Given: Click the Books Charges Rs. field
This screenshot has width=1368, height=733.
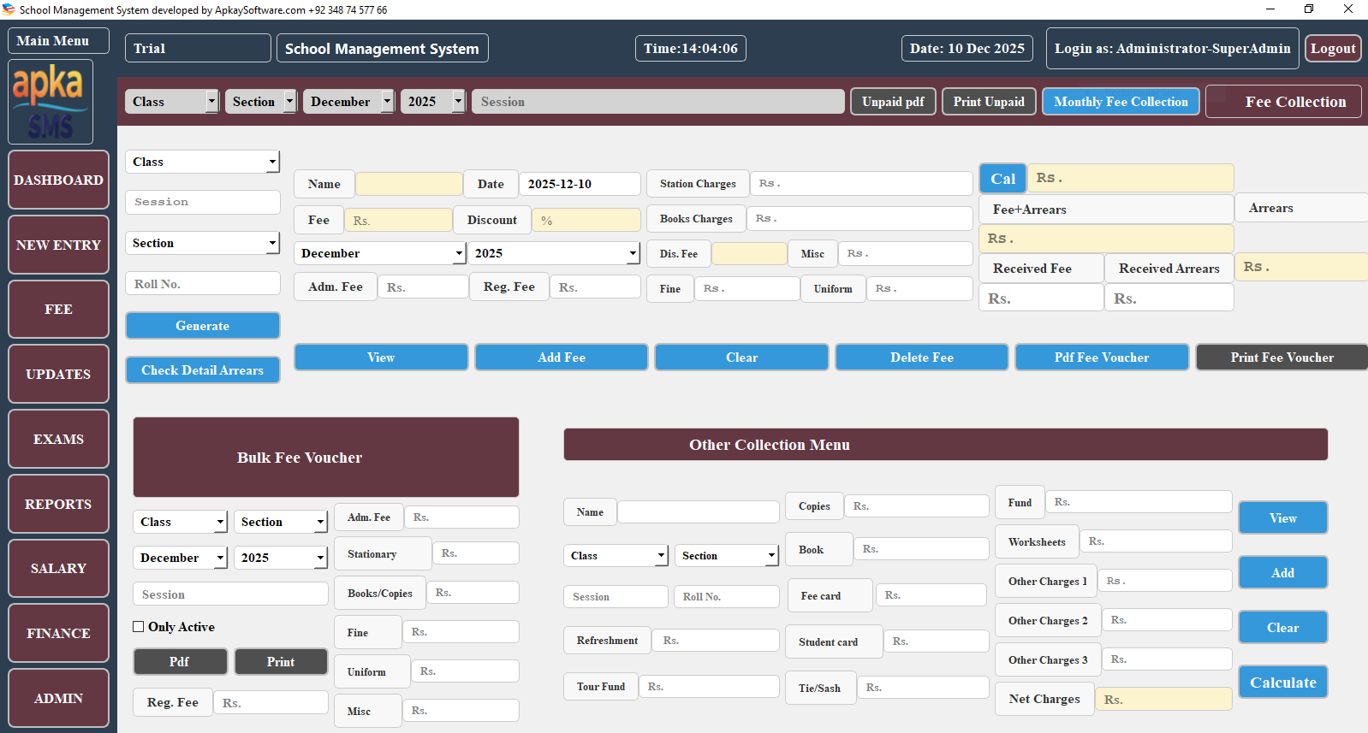Looking at the screenshot, I should point(859,218).
